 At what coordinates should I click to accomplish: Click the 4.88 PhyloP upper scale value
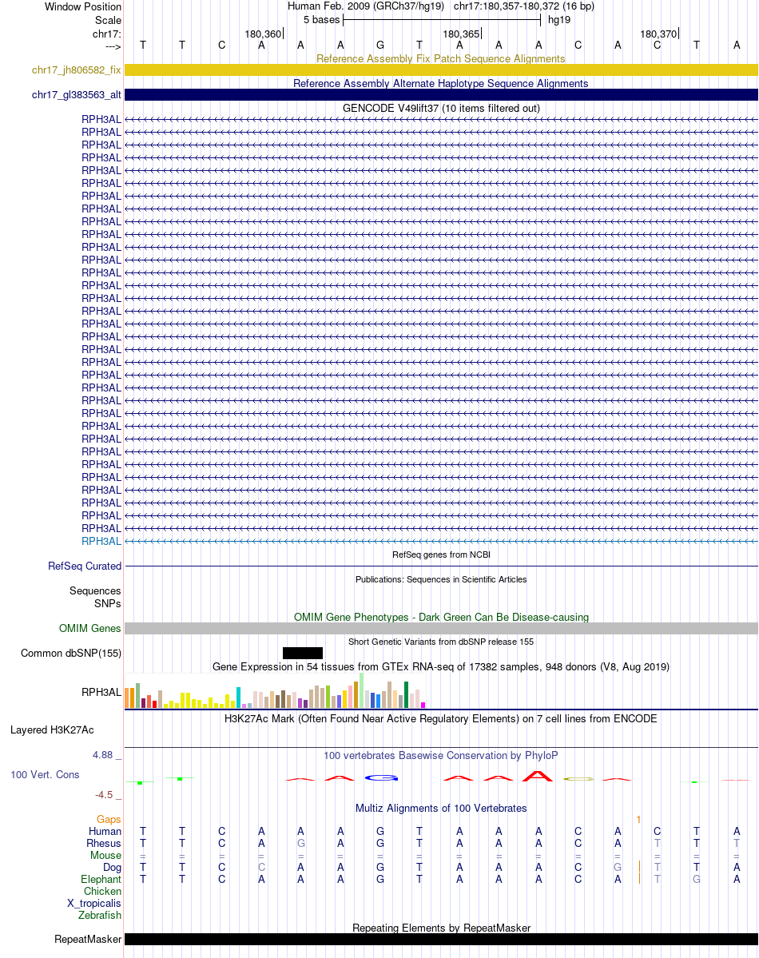click(x=103, y=755)
